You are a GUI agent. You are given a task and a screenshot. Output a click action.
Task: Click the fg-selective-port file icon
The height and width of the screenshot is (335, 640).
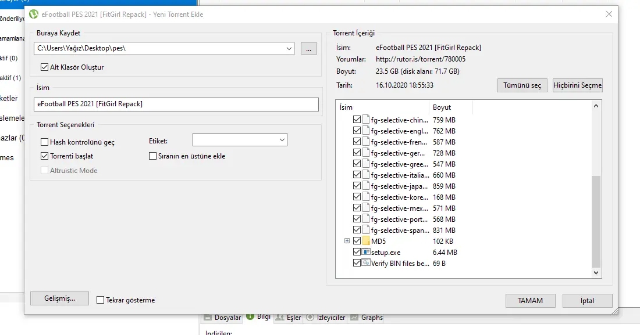coord(366,219)
